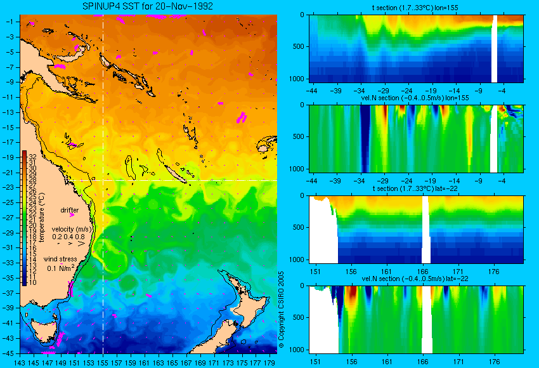
Task: Click the vertical dashed section line at longitude 155
Action: pyautogui.click(x=103, y=184)
